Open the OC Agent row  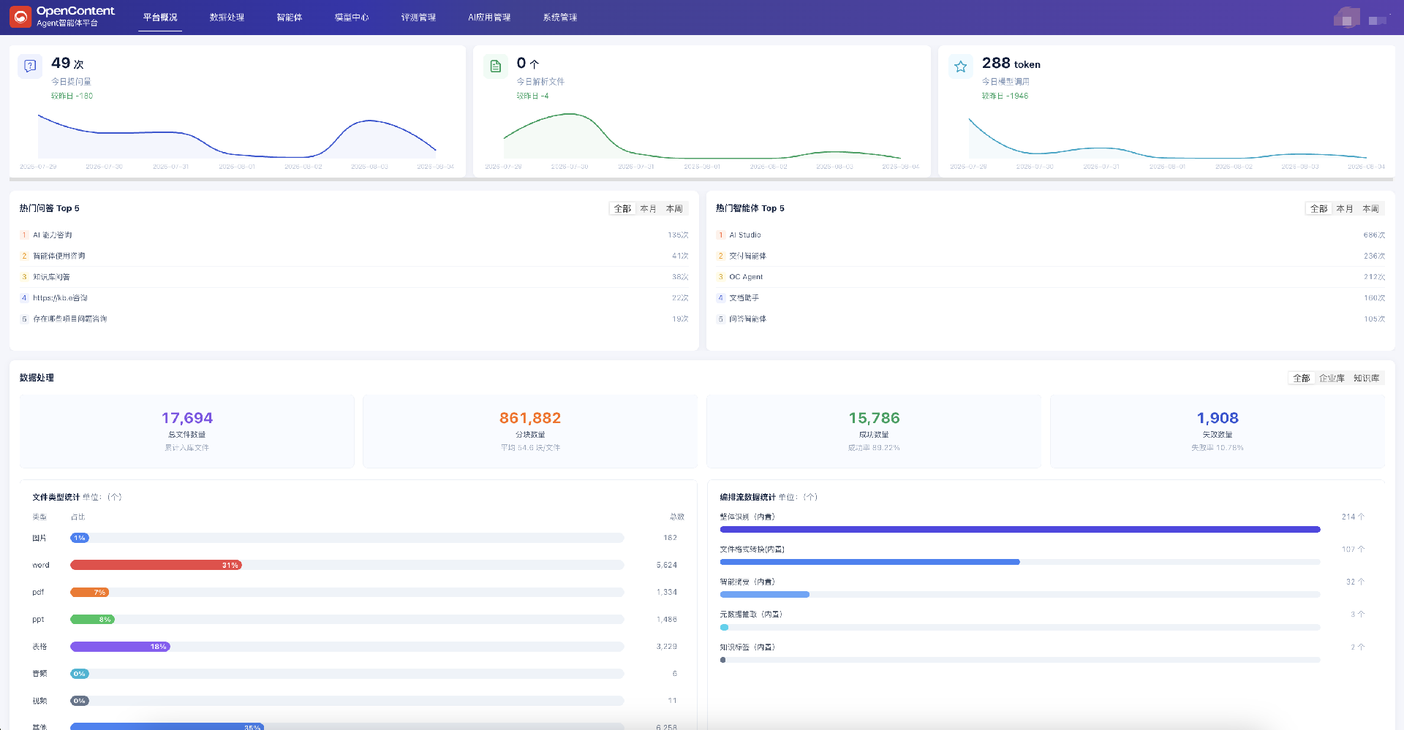1050,277
